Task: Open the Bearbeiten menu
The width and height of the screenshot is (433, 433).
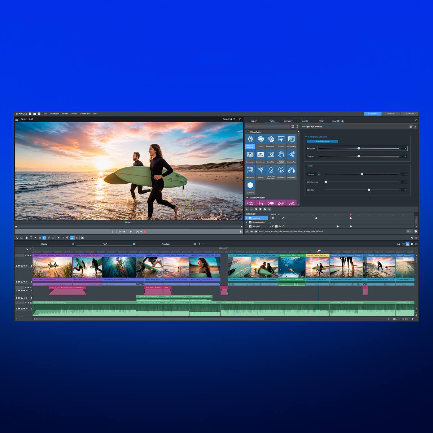Action: pyautogui.click(x=54, y=114)
